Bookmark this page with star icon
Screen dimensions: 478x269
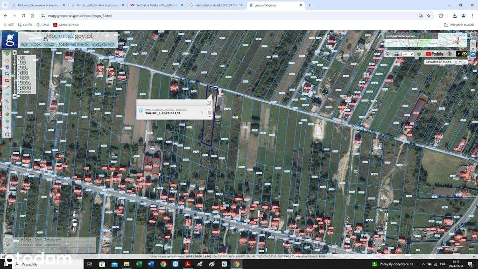(429, 15)
